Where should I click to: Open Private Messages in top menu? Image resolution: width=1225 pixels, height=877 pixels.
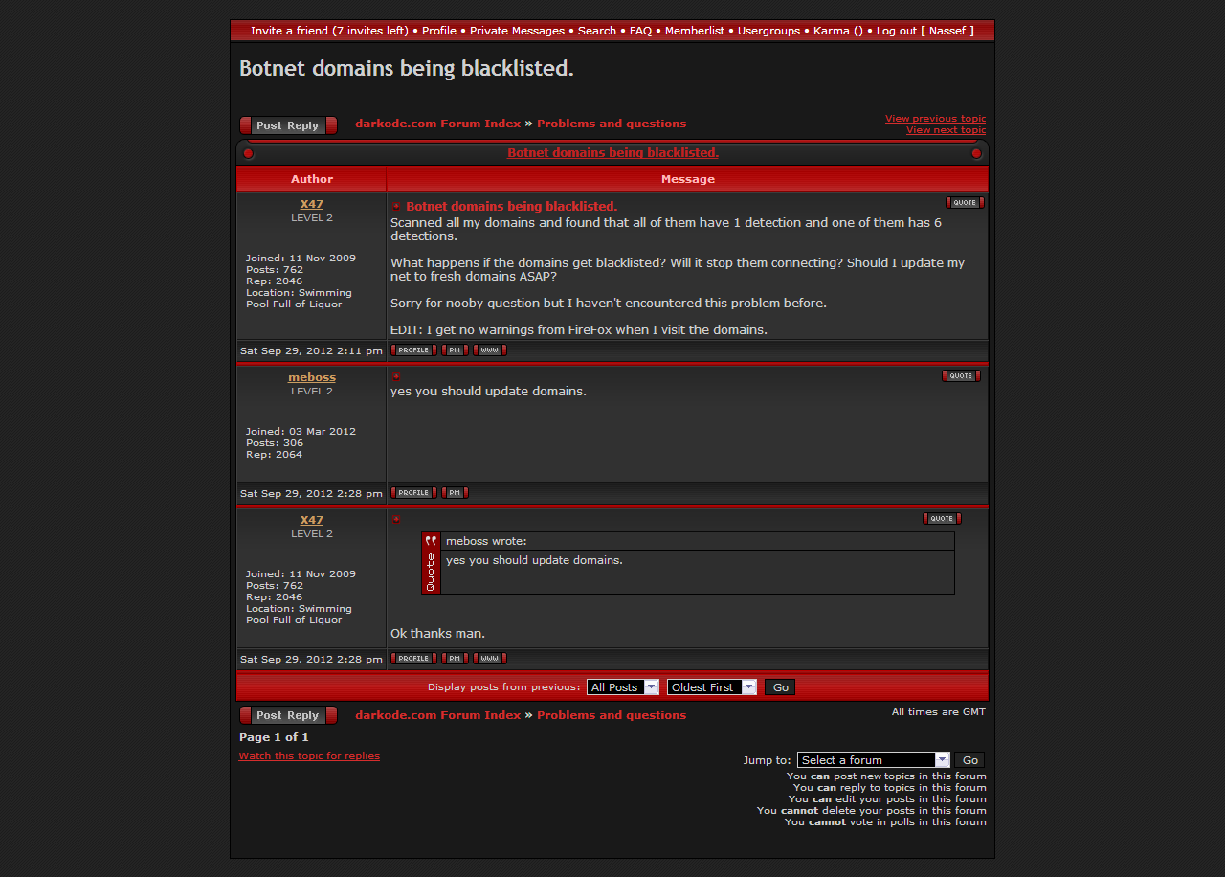[x=517, y=31]
